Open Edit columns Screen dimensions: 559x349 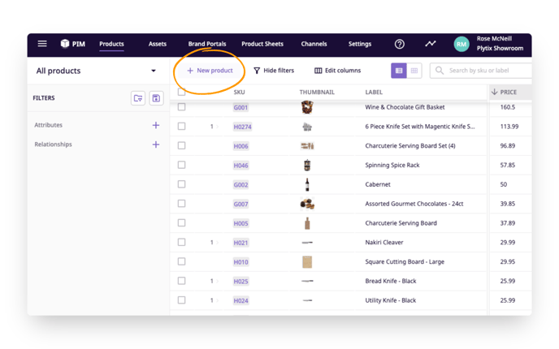338,71
